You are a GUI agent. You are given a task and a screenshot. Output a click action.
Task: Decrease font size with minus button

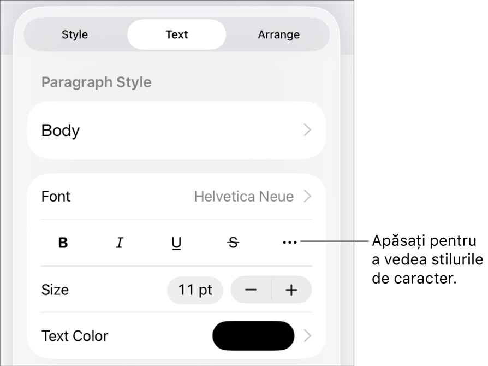251,290
